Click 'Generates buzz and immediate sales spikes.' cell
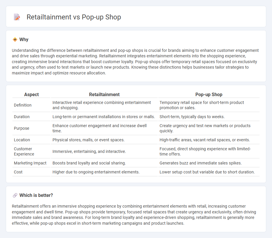The height and width of the screenshot is (238, 272). (209, 163)
